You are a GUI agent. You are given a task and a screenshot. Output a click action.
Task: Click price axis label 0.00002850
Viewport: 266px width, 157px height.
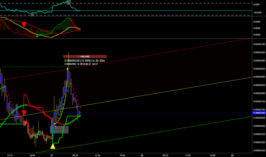click(259, 85)
